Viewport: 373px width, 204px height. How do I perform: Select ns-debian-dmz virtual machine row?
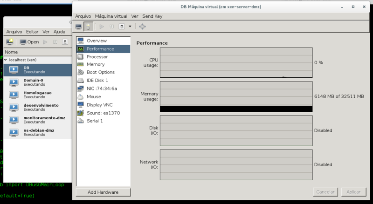[x=38, y=132]
